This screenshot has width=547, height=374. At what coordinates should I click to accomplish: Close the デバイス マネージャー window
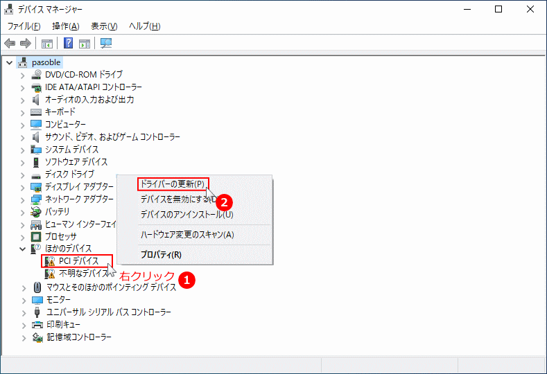[530, 9]
